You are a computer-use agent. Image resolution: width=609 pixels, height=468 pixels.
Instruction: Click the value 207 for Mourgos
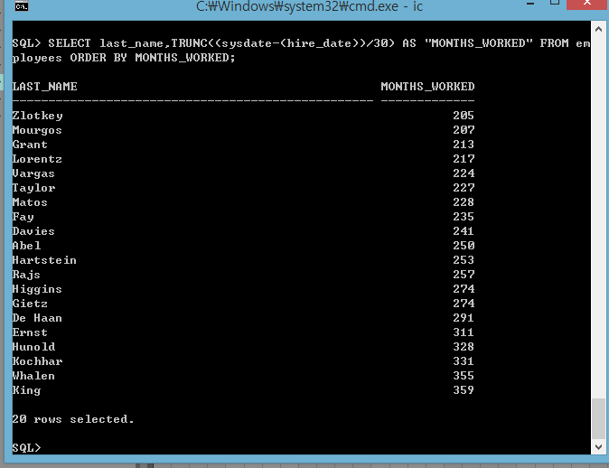point(464,130)
